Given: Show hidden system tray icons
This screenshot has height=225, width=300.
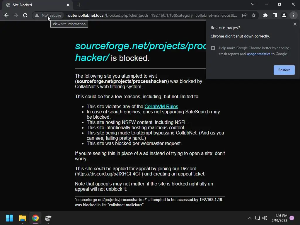Looking at the screenshot, I should click(x=250, y=218).
